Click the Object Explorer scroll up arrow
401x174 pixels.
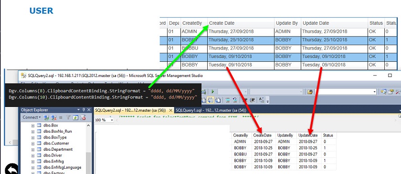88,126
